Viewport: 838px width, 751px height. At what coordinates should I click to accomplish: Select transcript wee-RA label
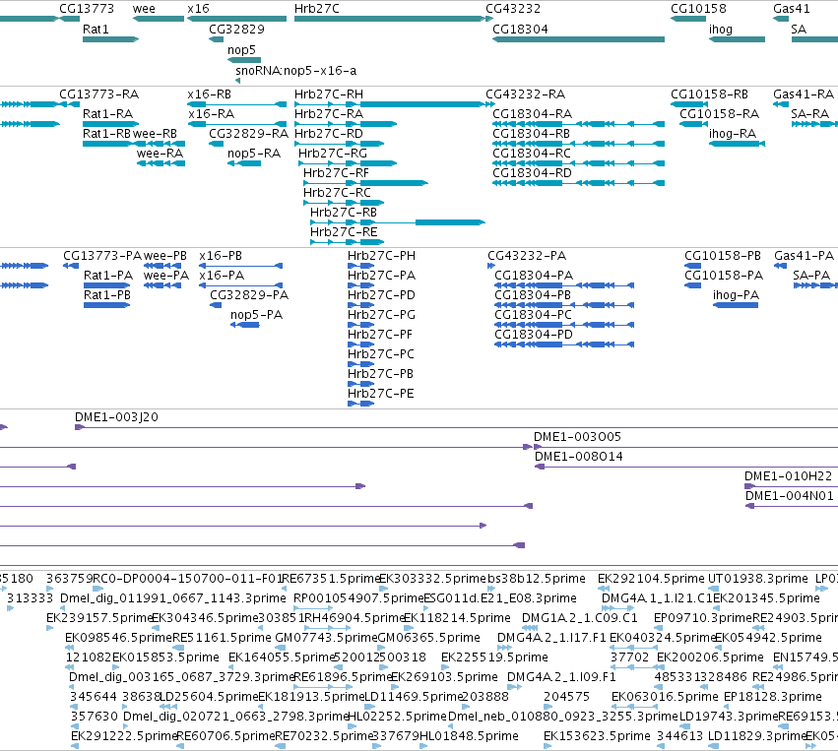160,154
